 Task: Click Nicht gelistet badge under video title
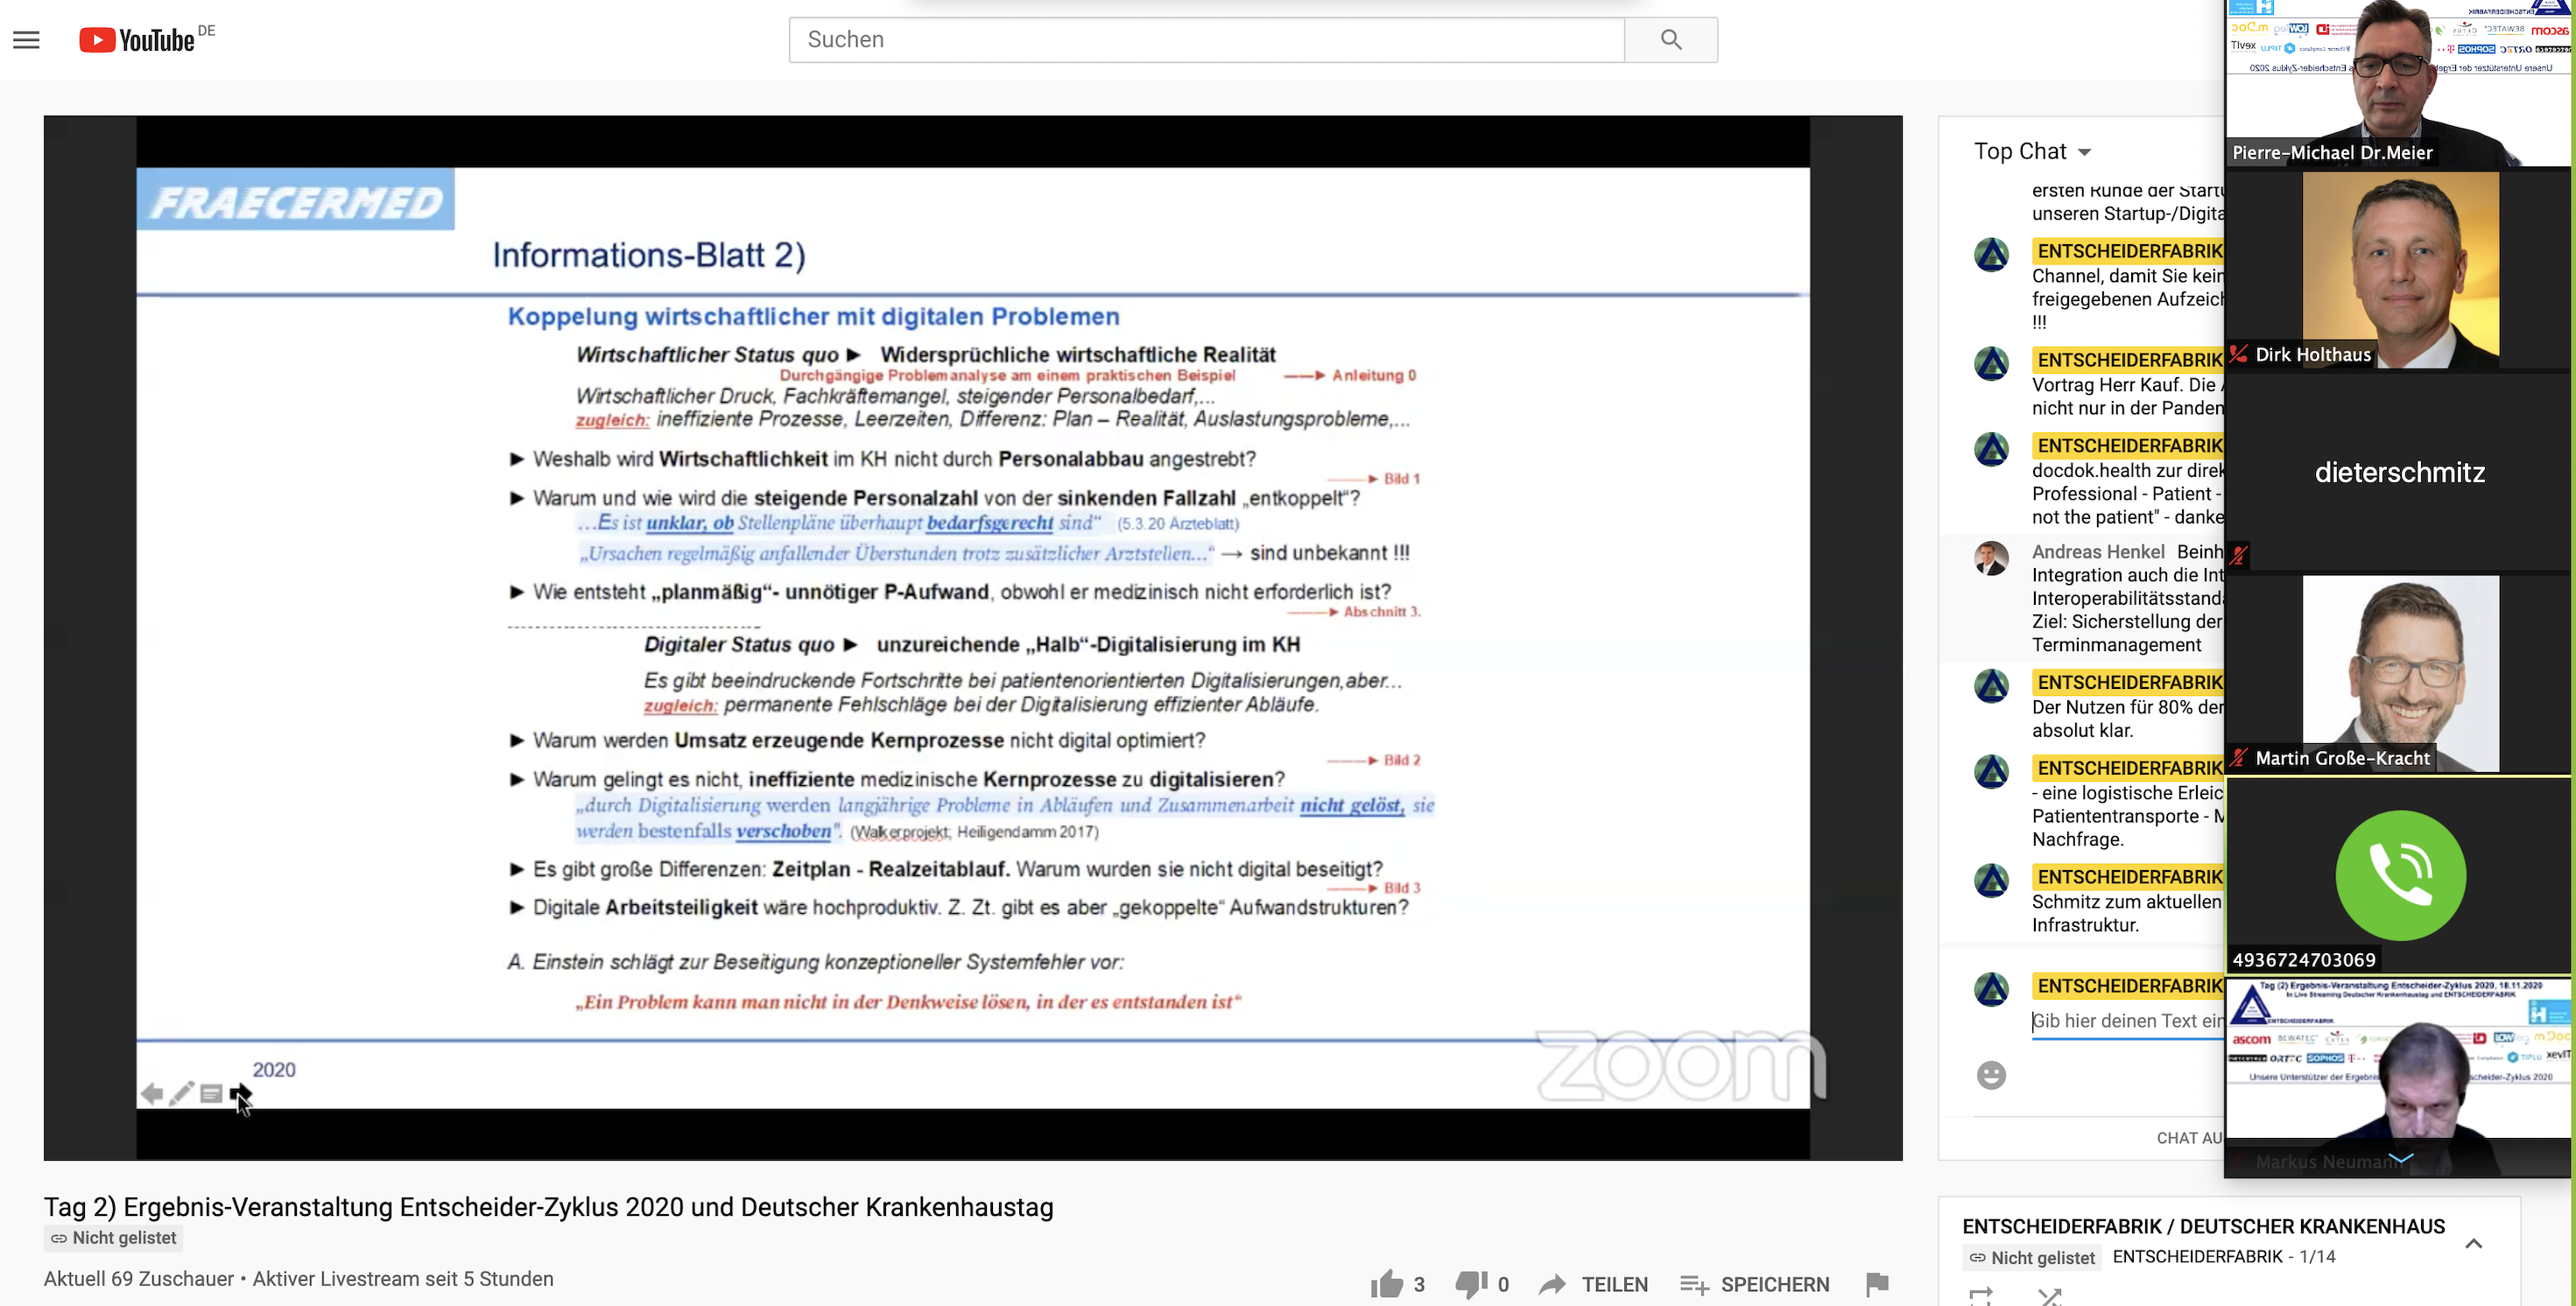click(113, 1238)
